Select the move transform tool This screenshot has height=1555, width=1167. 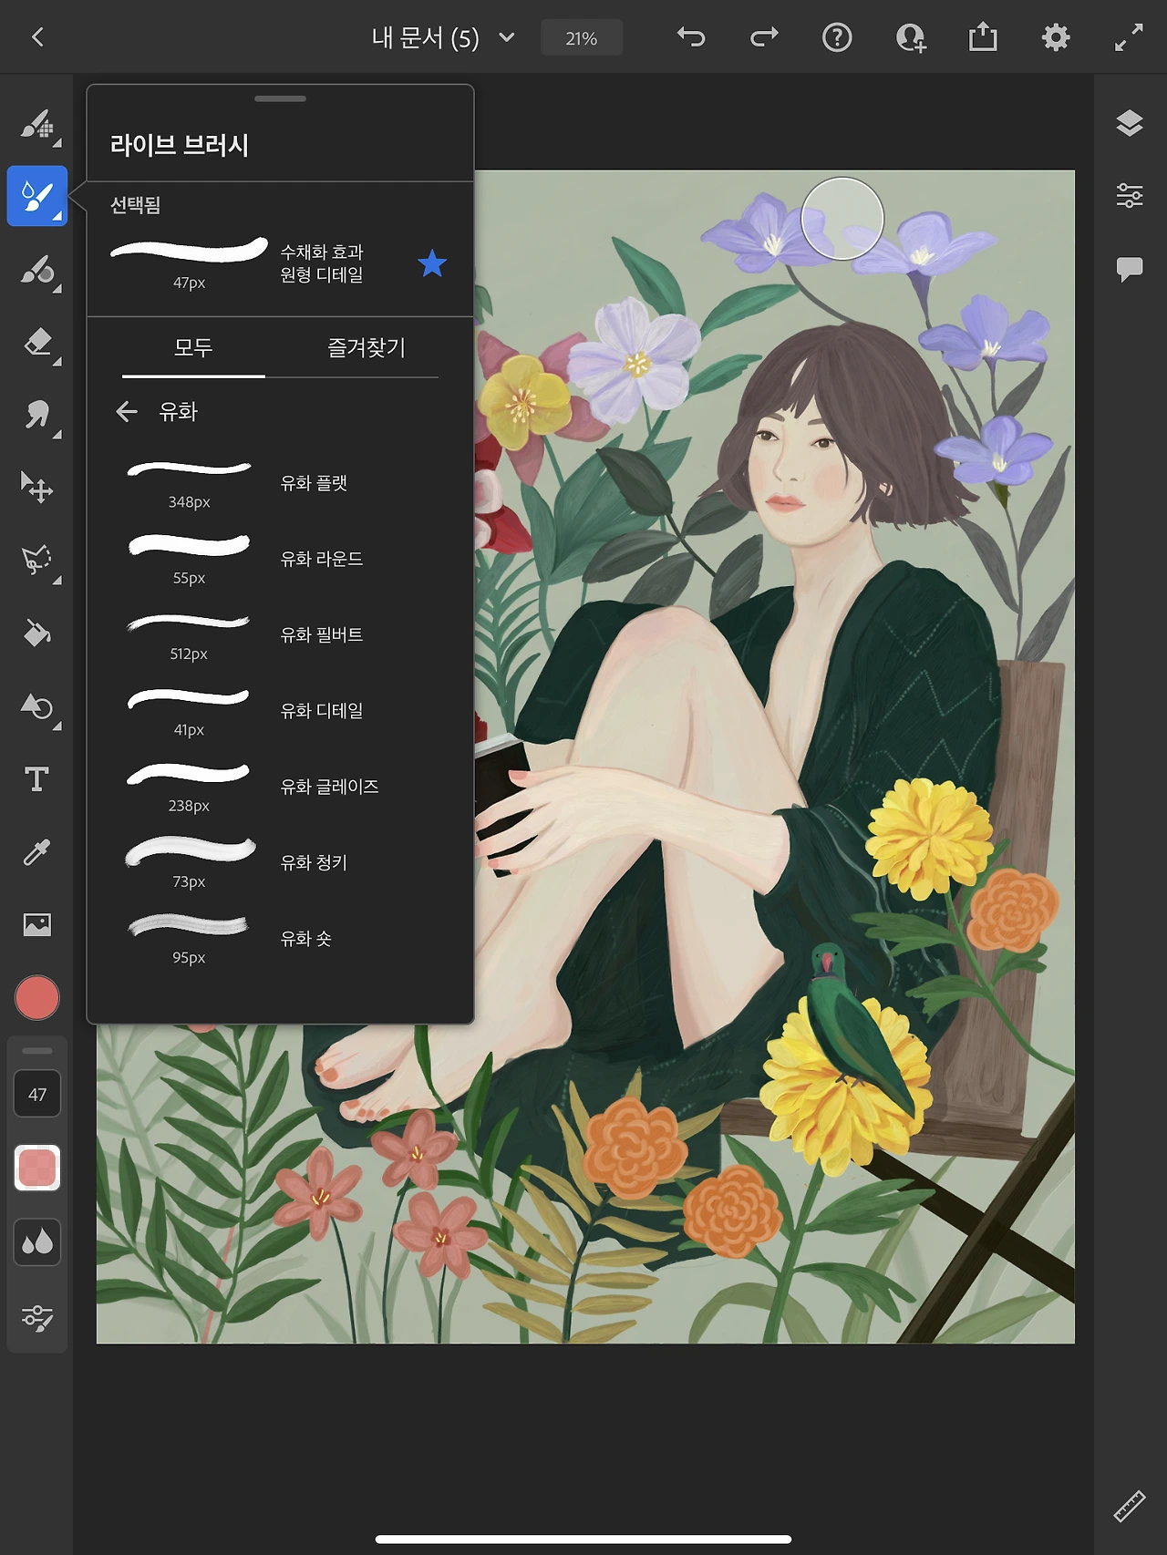tap(37, 488)
